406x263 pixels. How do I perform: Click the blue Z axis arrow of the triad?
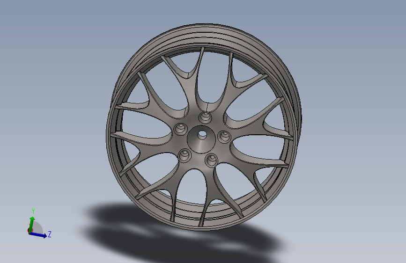click(38, 235)
